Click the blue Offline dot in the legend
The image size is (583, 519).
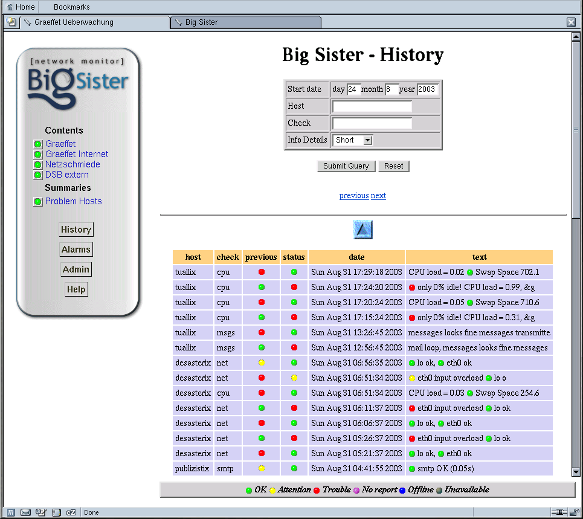click(402, 491)
